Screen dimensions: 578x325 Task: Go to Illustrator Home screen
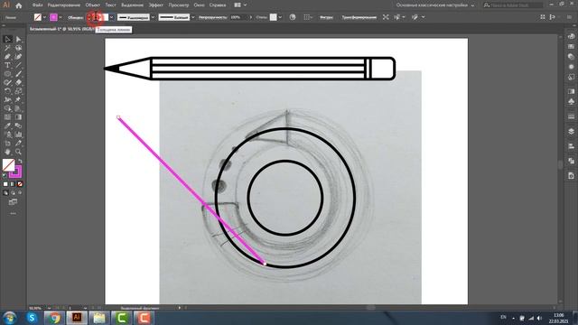tap(18, 5)
